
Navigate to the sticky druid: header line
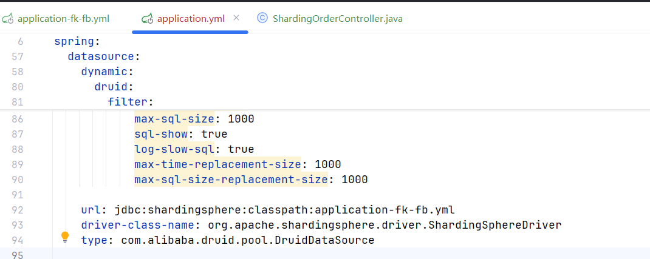click(113, 87)
